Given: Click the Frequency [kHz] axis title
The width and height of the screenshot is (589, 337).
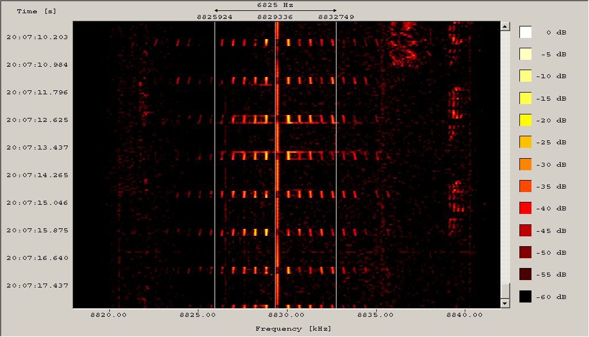Looking at the screenshot, I should (293, 329).
